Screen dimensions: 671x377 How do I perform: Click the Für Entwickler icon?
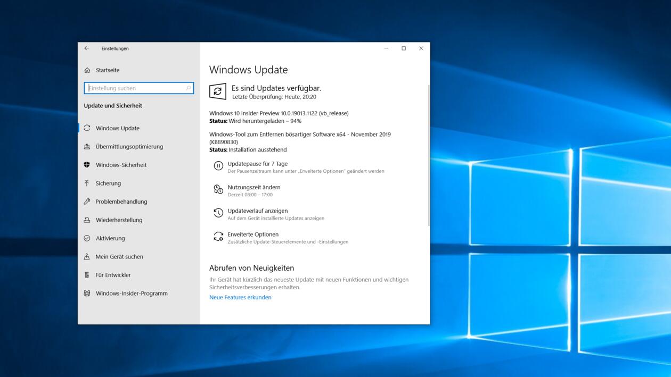[87, 275]
